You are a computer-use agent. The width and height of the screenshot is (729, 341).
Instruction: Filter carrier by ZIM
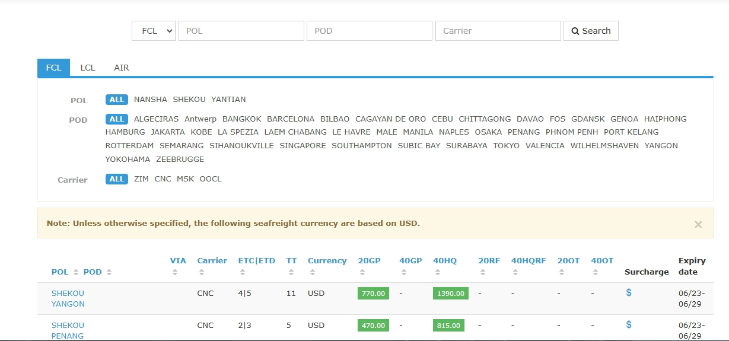pyautogui.click(x=141, y=179)
